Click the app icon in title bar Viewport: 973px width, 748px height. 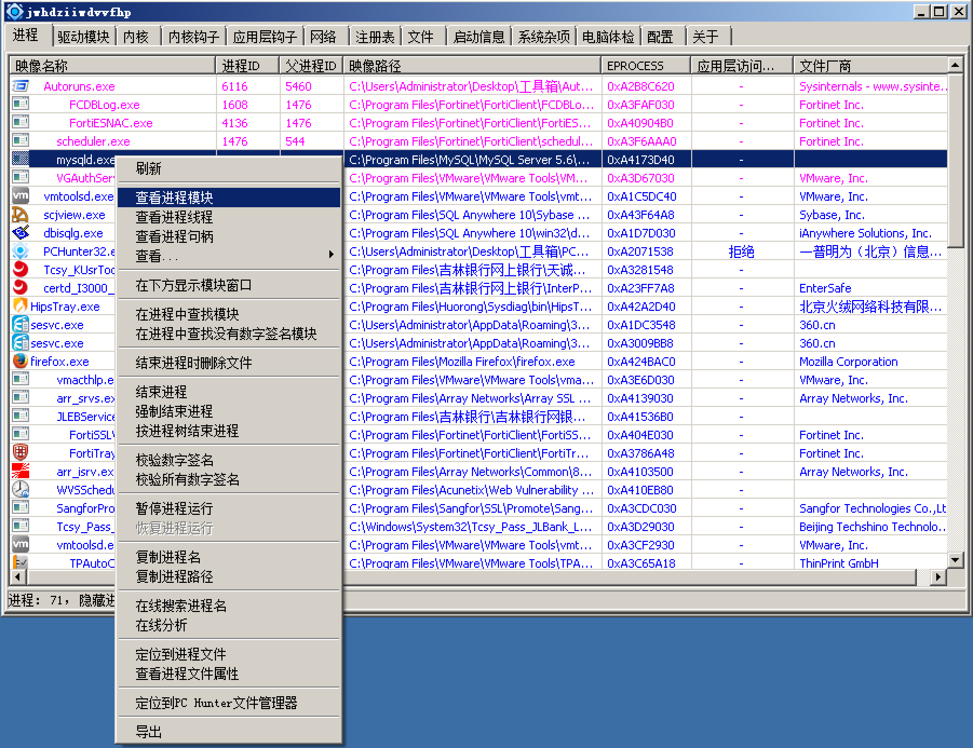tap(15, 11)
